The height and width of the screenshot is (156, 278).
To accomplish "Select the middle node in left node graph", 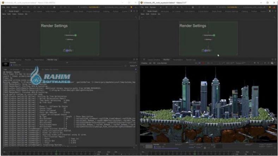I will pyautogui.click(x=69, y=39).
